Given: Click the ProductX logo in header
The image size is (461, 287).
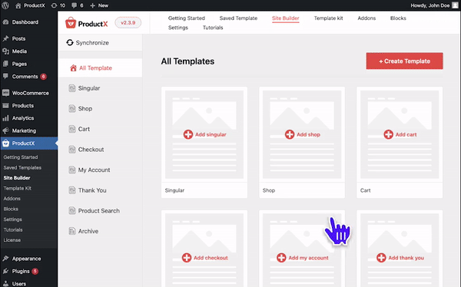Looking at the screenshot, I should coord(86,23).
